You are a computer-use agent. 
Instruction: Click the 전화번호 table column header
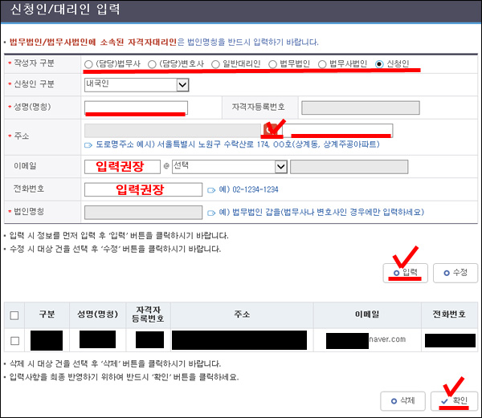[449, 315]
